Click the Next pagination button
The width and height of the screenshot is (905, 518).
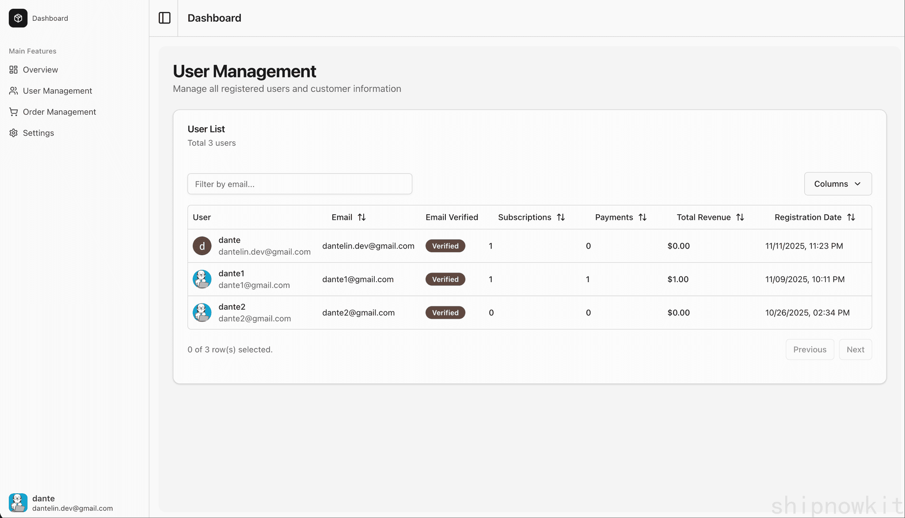pos(855,349)
